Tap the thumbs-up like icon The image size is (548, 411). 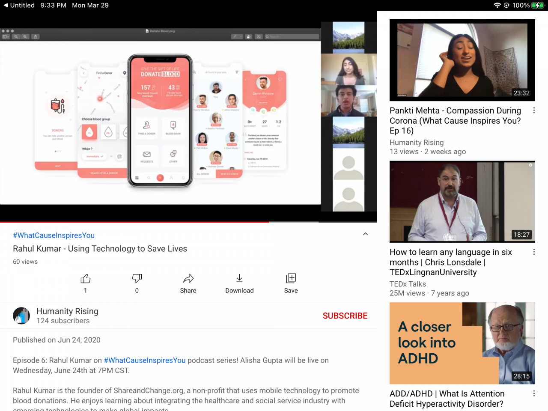(86, 279)
